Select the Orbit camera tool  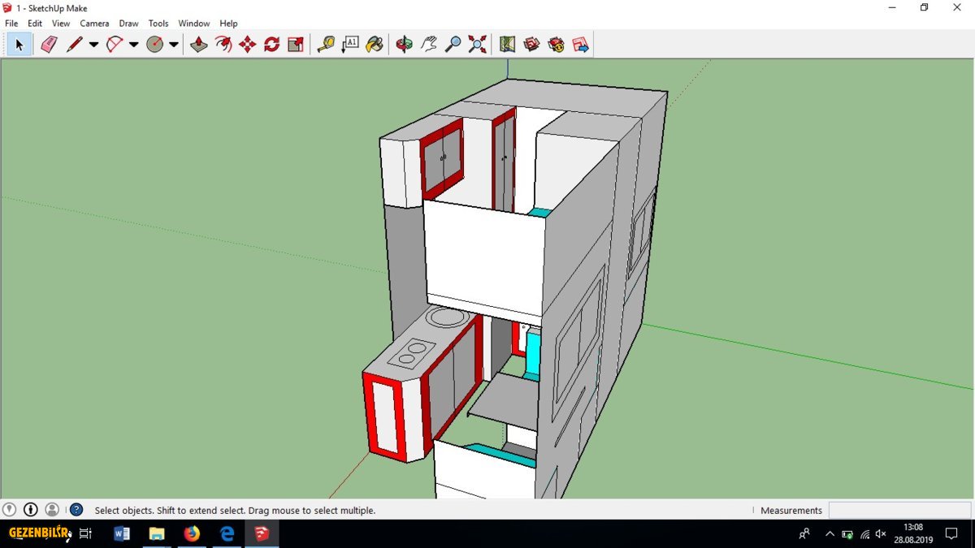pyautogui.click(x=405, y=45)
